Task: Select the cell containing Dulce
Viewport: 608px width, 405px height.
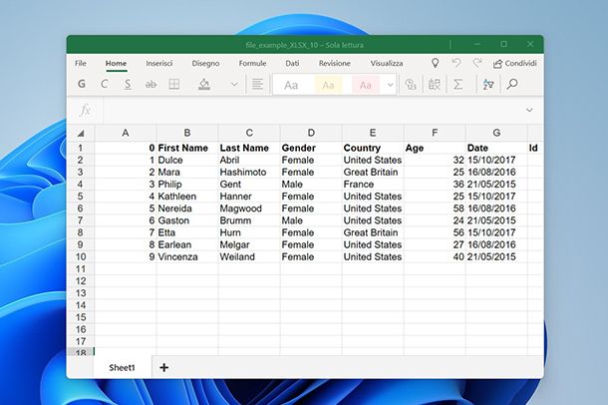Action: [x=187, y=160]
